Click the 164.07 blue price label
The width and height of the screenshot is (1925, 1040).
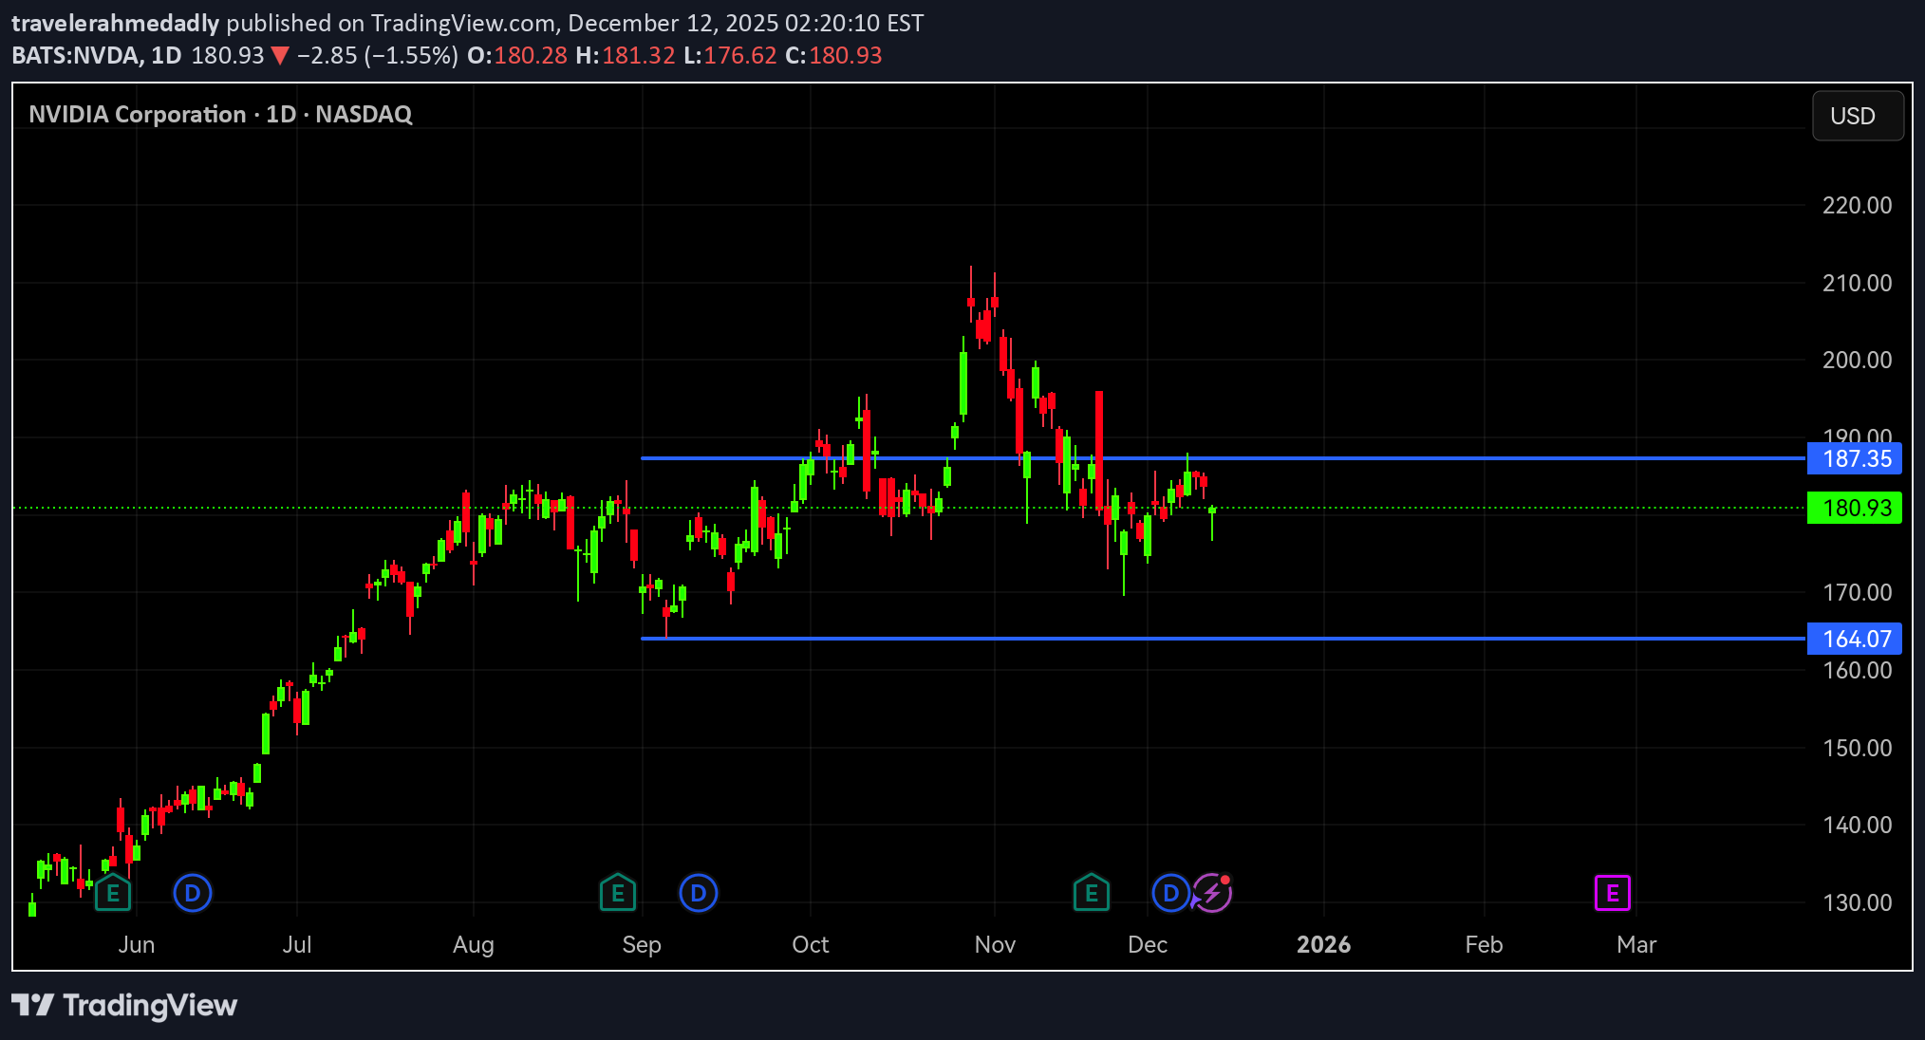pos(1855,639)
